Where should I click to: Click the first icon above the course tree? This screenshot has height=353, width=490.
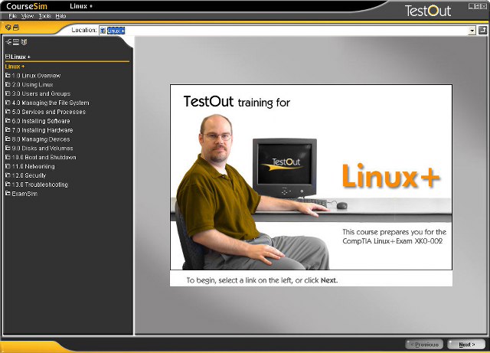tap(8, 42)
